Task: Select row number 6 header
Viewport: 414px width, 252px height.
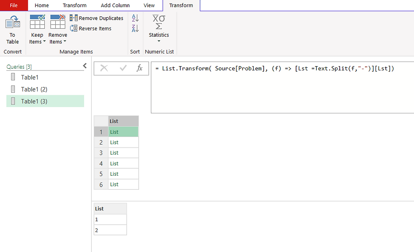Action: pos(101,185)
